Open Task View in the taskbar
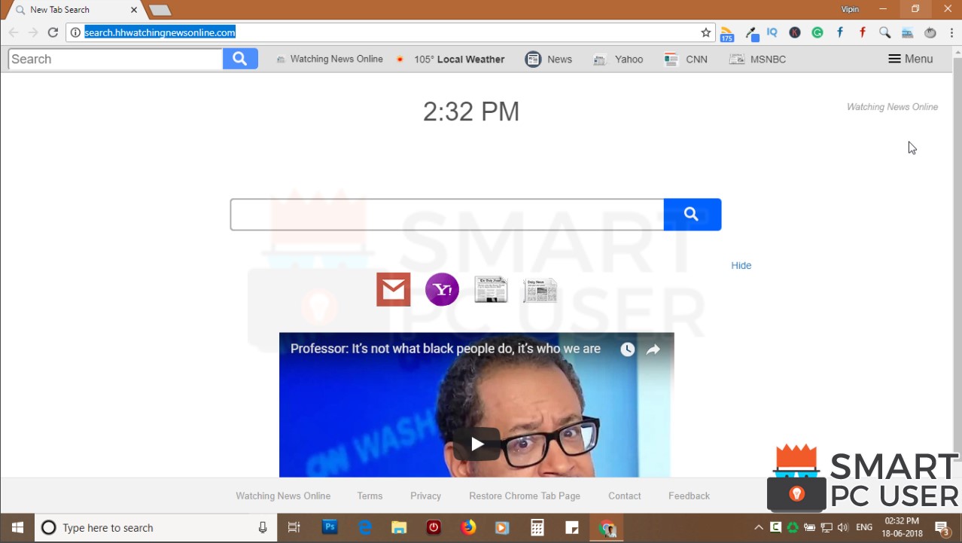This screenshot has height=543, width=962. [294, 527]
